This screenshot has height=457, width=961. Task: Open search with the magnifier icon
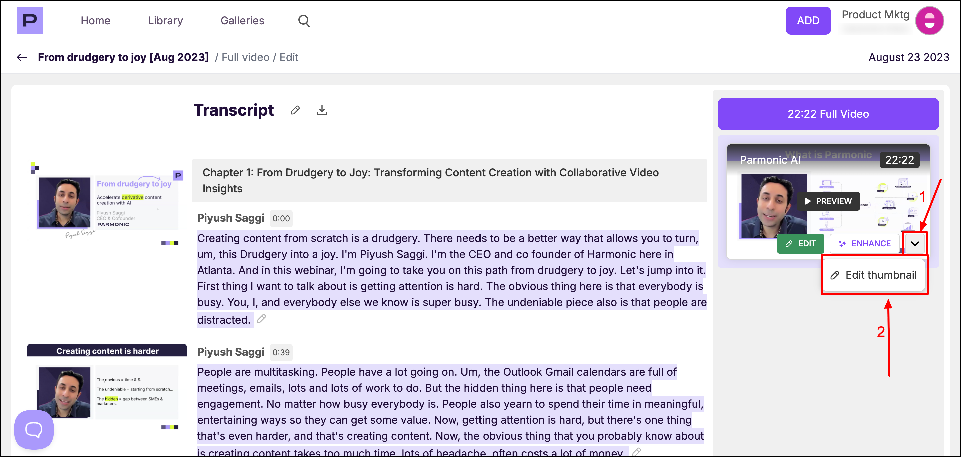(304, 21)
